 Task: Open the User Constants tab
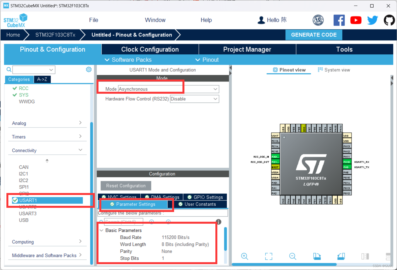[197, 204]
